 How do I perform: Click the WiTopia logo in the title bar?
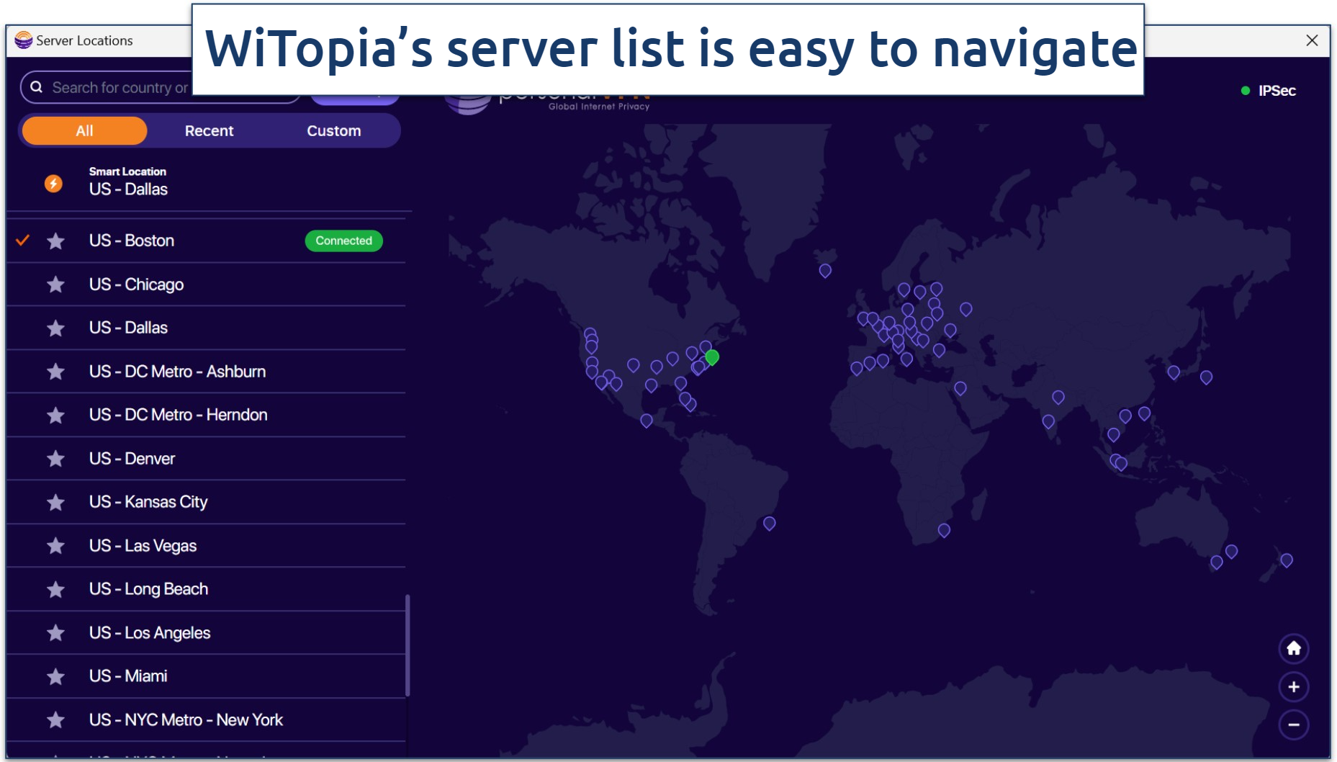[x=22, y=40]
